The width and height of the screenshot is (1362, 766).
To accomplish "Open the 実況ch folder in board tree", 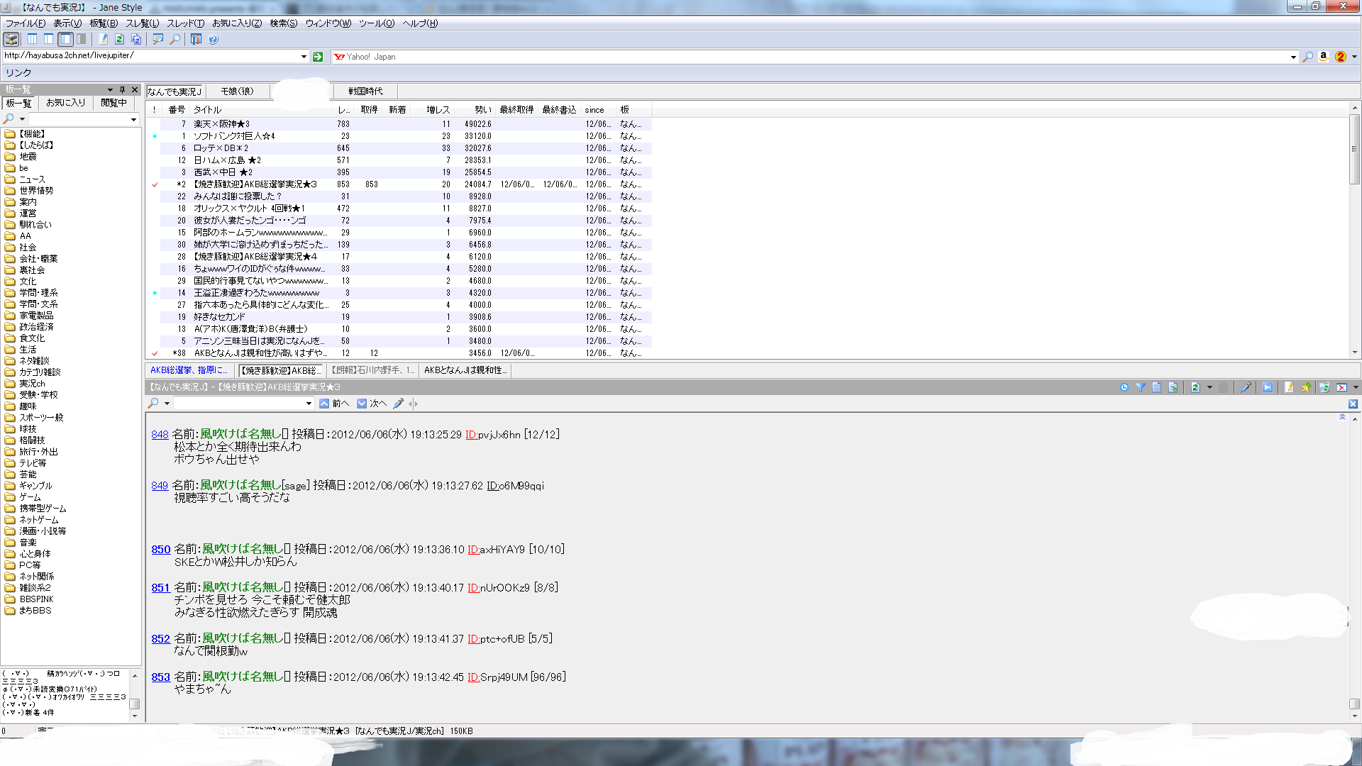I will click(x=32, y=384).
